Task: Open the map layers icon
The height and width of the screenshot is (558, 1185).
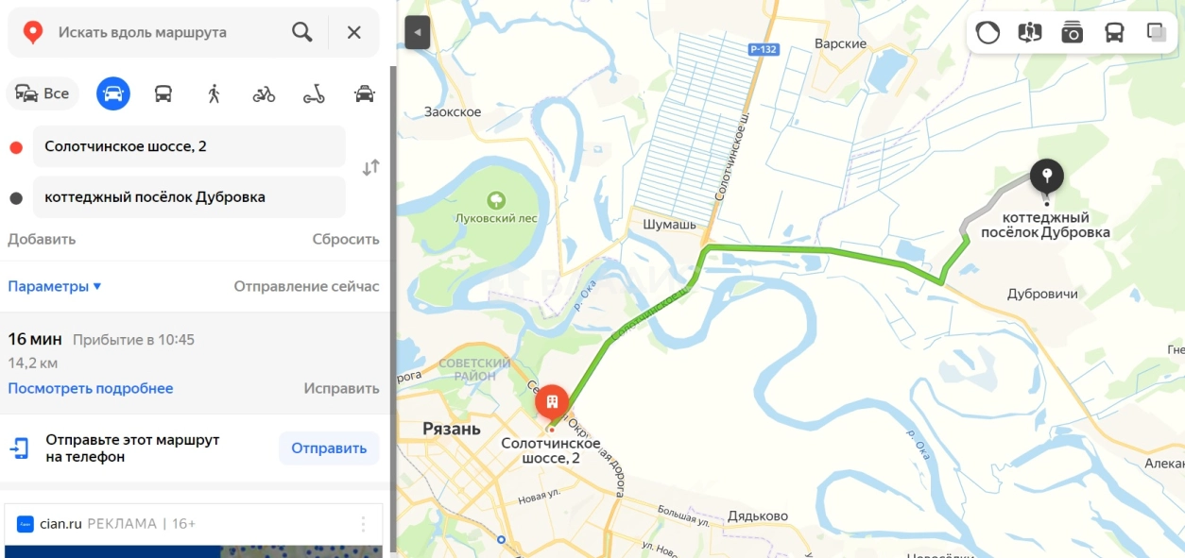Action: click(1158, 32)
